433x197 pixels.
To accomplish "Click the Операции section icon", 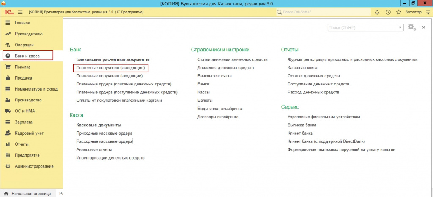I will [8, 45].
